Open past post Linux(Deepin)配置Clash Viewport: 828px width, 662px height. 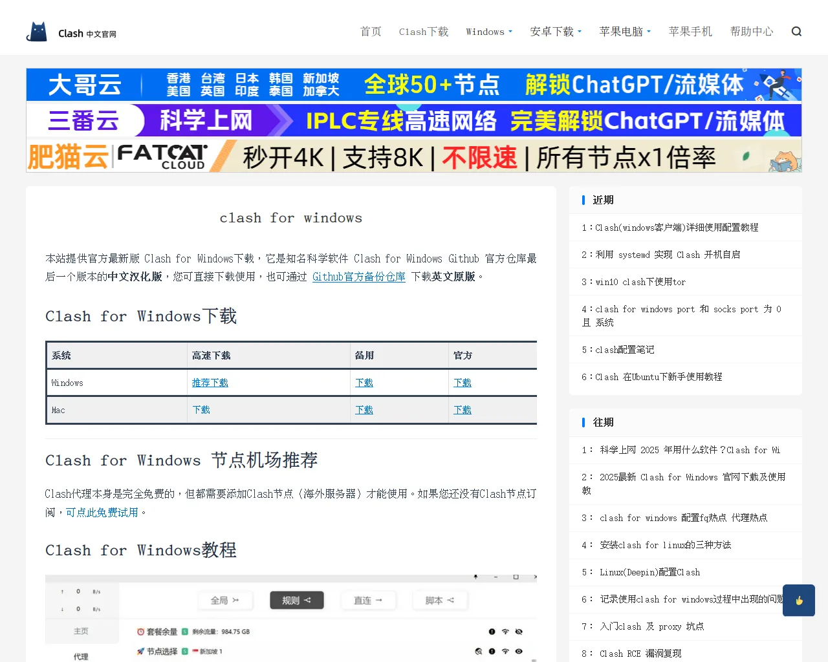649,572
